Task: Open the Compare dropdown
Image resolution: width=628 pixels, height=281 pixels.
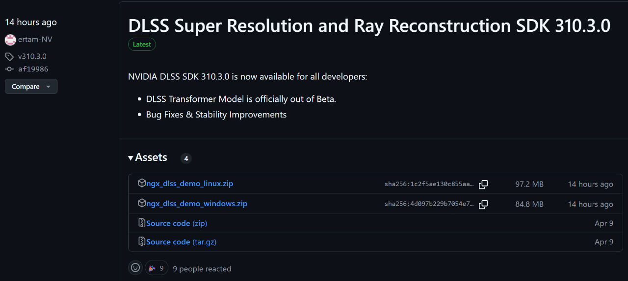Action: pos(31,87)
